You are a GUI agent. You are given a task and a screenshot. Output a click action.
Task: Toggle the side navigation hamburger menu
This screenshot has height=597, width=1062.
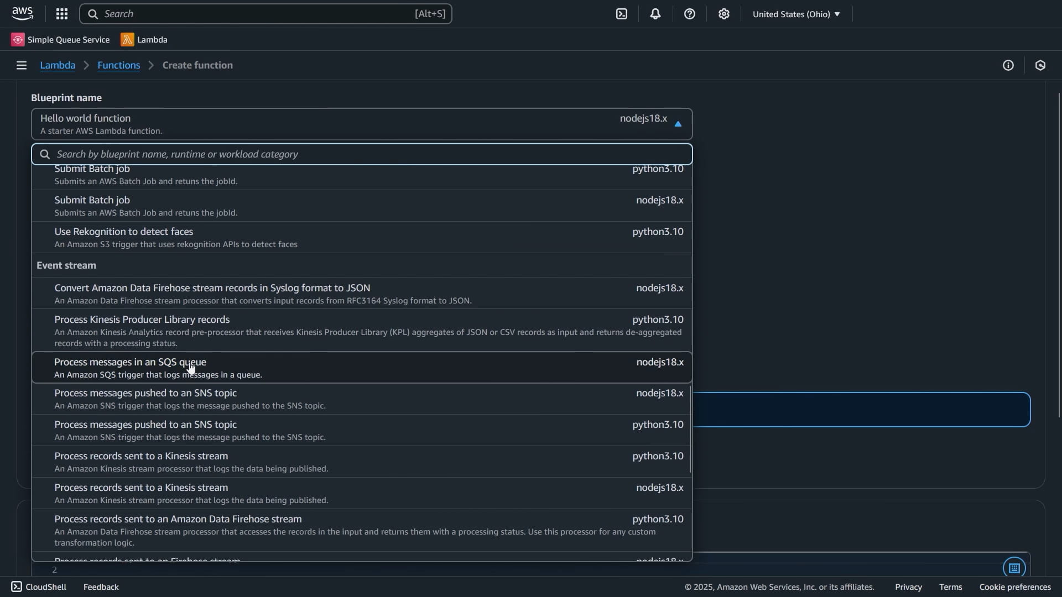click(x=22, y=65)
